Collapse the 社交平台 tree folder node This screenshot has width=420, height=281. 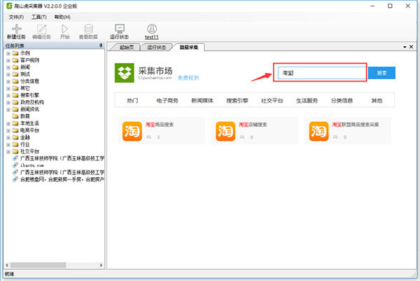pyautogui.click(x=8, y=151)
